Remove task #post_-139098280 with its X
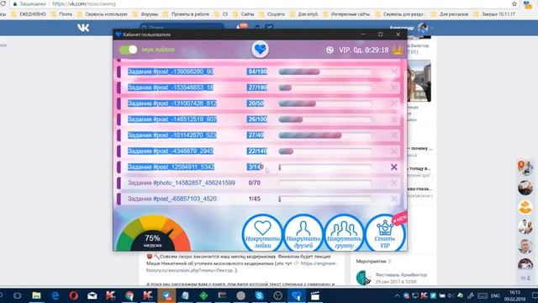Image resolution: width=538 pixels, height=303 pixels. pos(394,72)
